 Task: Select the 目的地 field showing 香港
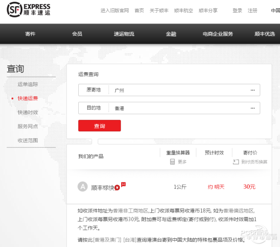click(169, 108)
